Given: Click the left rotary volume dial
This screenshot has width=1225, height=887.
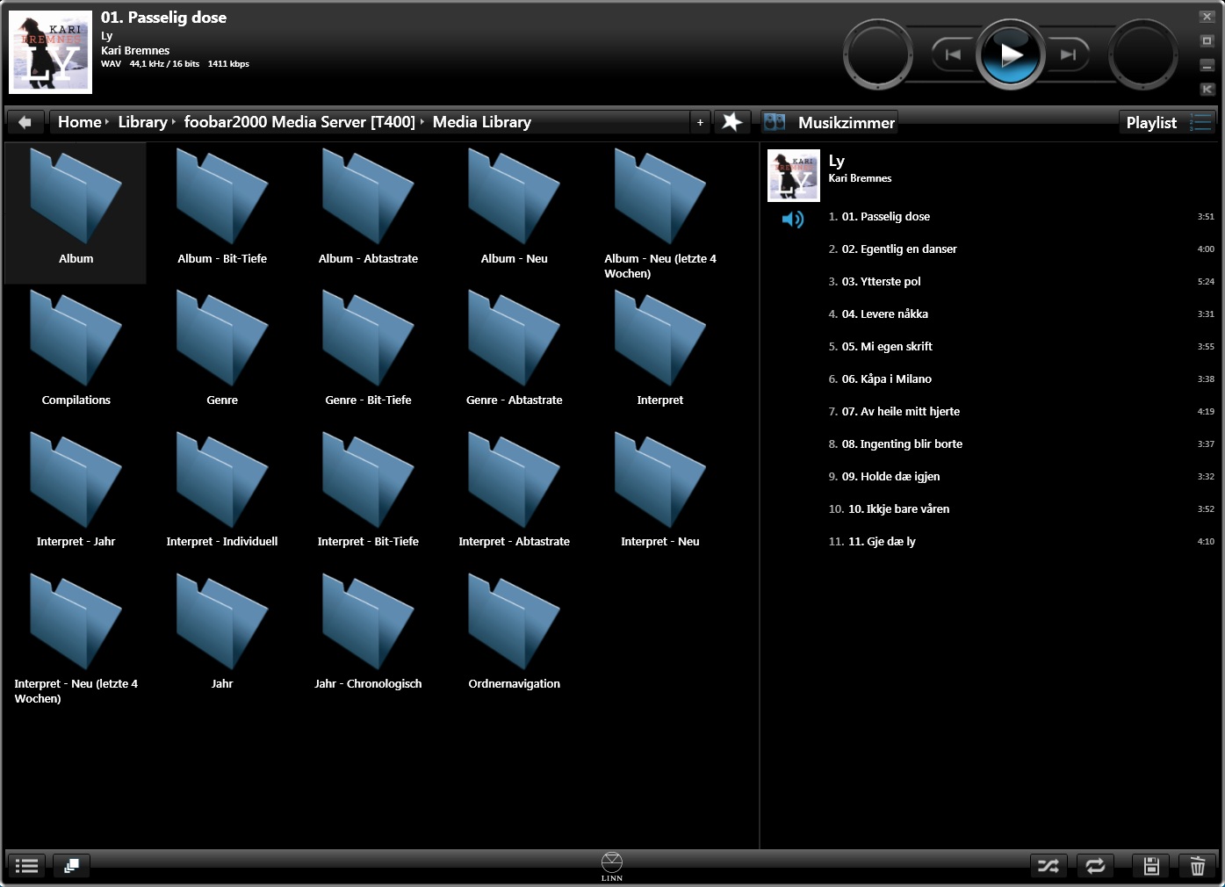Looking at the screenshot, I should click(878, 55).
